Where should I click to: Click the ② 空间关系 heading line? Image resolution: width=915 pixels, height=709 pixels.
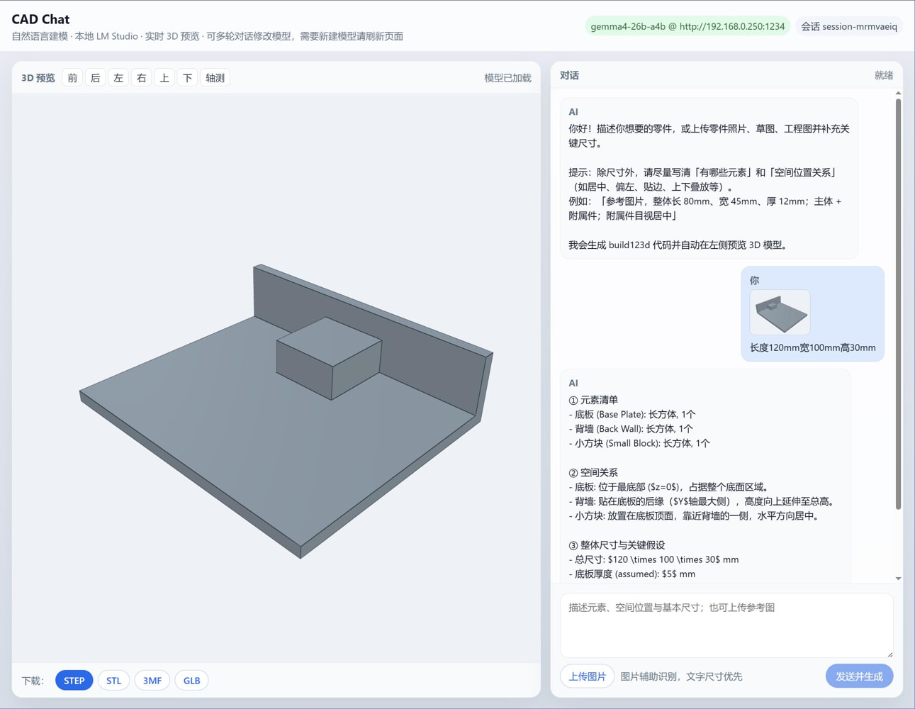(593, 472)
